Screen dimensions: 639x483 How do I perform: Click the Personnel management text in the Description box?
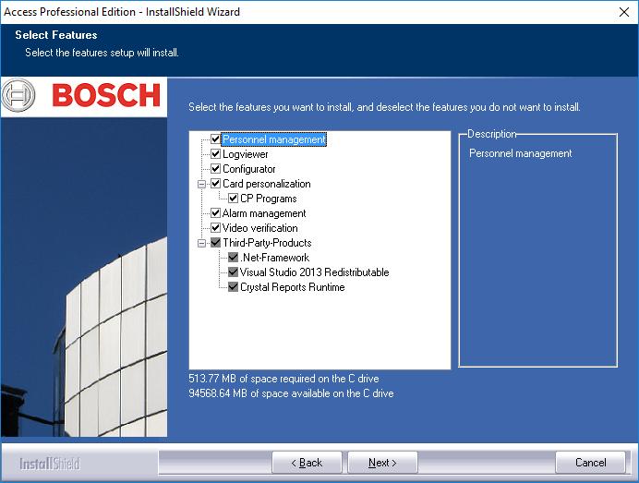pos(521,153)
